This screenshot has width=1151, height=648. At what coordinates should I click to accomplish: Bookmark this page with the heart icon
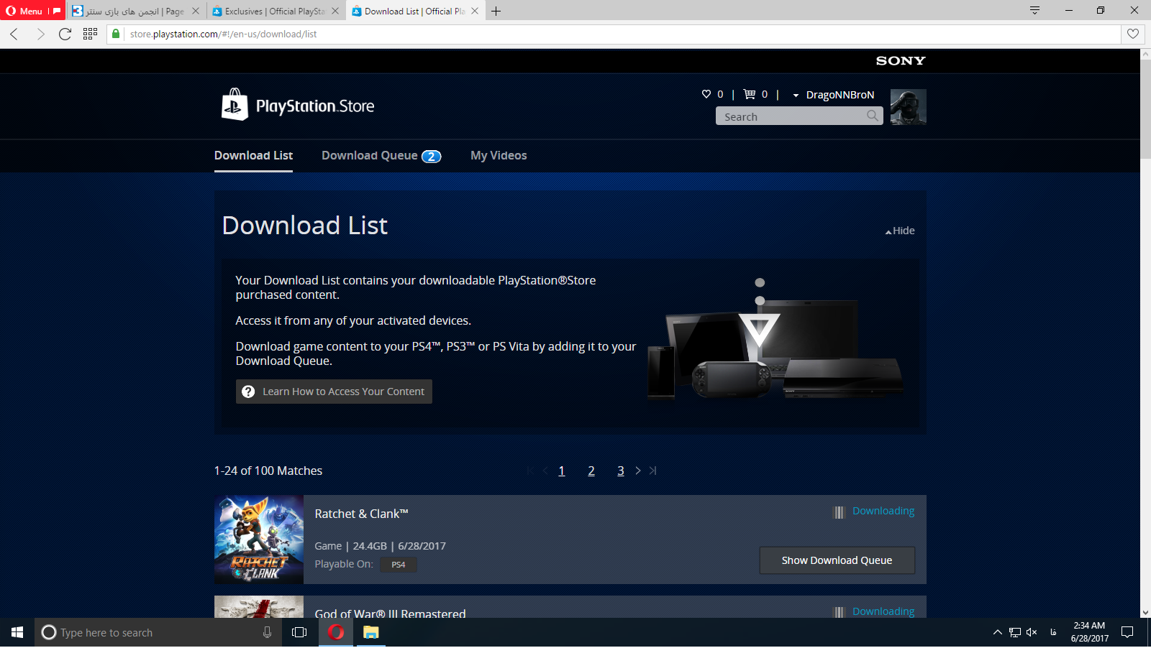click(x=1133, y=34)
